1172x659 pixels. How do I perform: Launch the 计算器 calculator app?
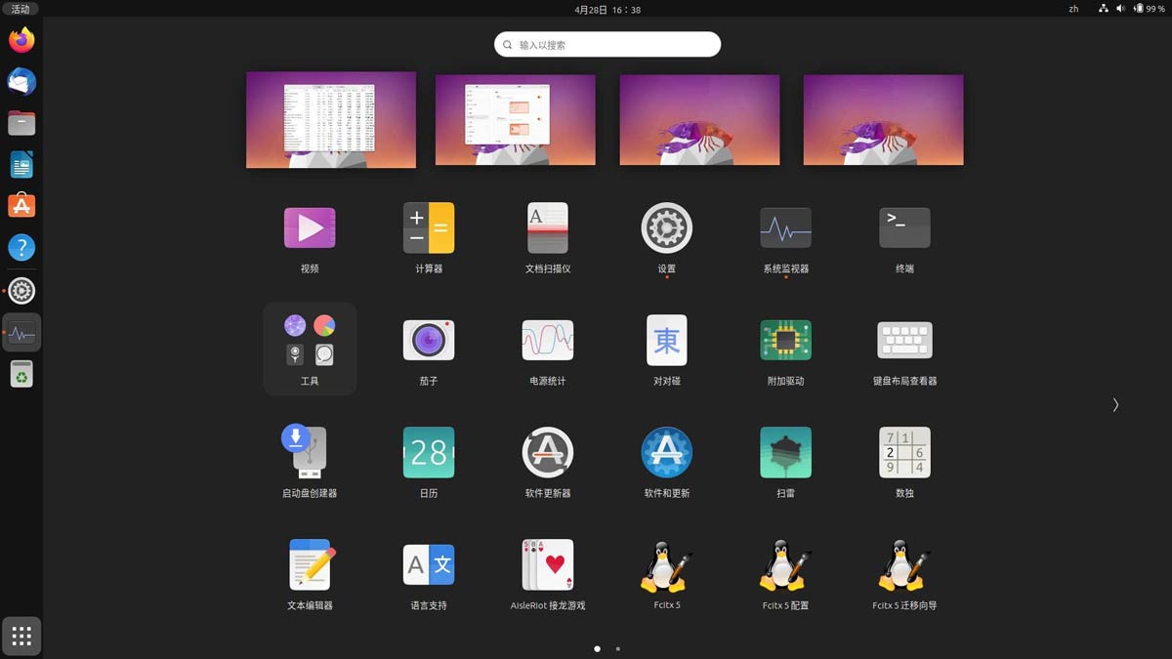pyautogui.click(x=429, y=229)
